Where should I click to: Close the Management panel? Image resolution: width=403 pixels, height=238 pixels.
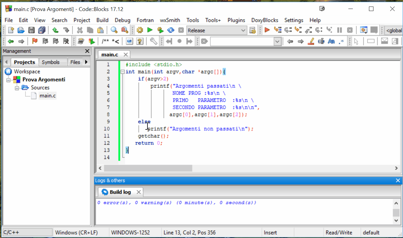pyautogui.click(x=87, y=51)
